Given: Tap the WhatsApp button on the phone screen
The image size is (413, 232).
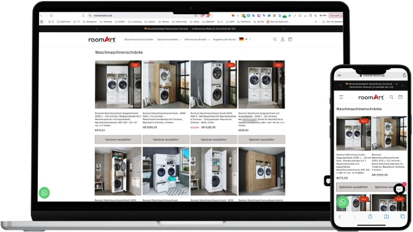Looking at the screenshot, I should click(x=343, y=202).
